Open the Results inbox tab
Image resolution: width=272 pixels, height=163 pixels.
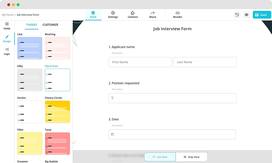pos(177,15)
